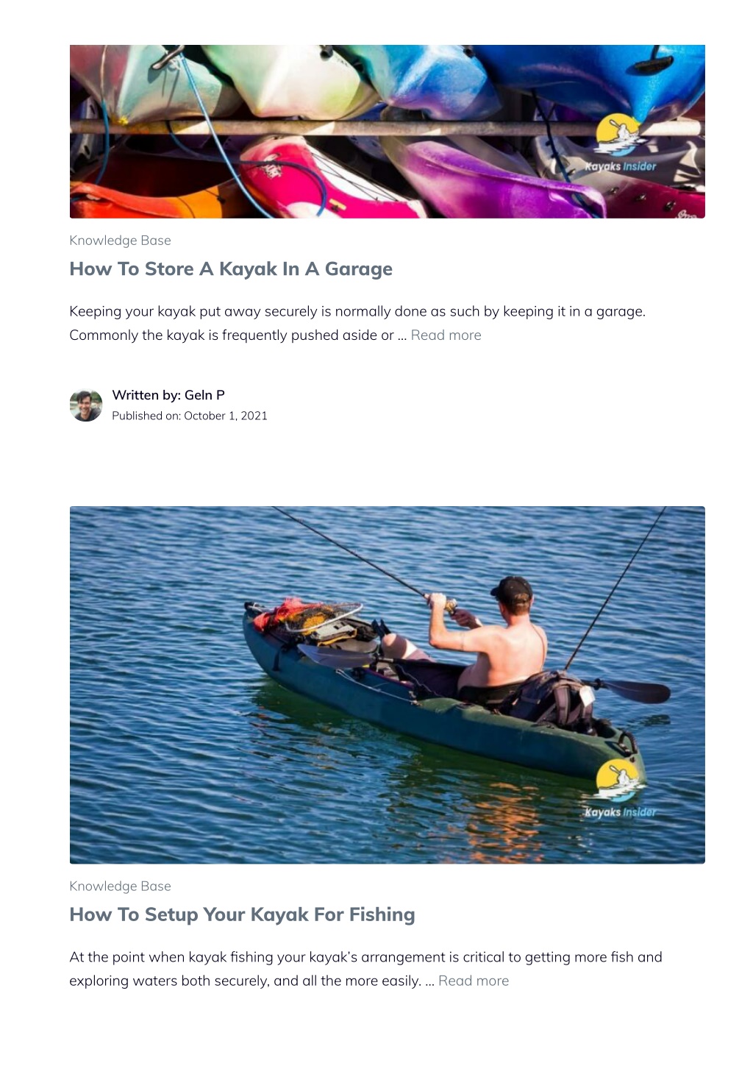
Task: Select the "Written by: Geln P" author name
Action: coord(168,395)
